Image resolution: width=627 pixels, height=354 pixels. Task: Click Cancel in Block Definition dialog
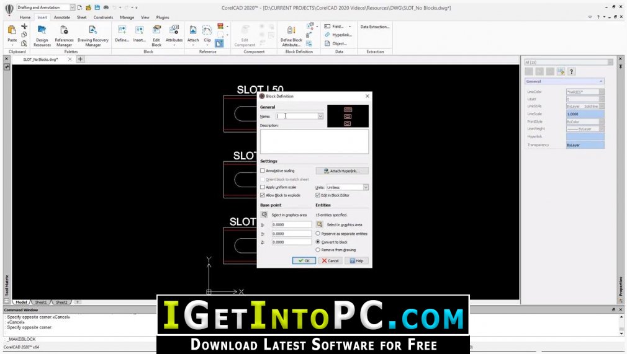click(x=330, y=260)
